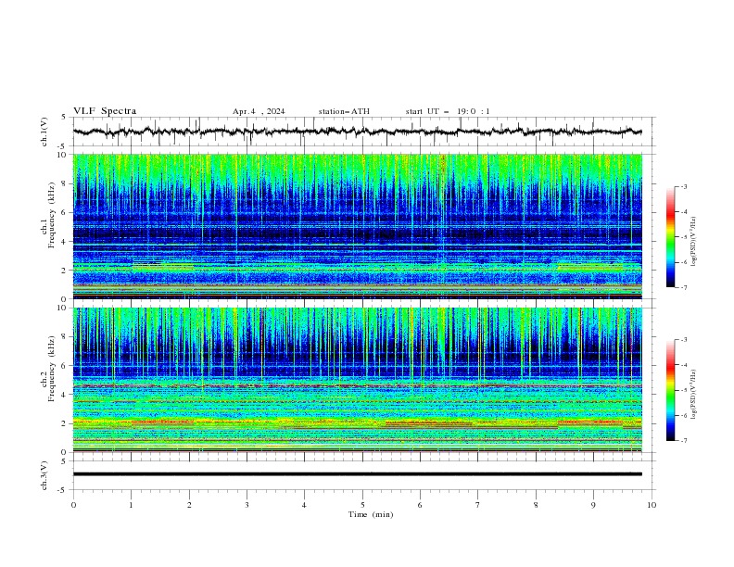Click the time axis tick label '0'
Image resolution: width=734 pixels, height=567 pixels.
[73, 505]
